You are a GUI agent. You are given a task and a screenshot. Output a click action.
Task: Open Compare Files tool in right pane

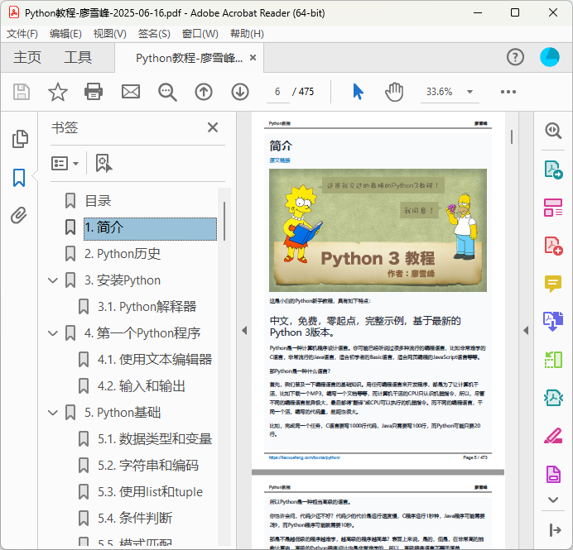click(553, 360)
